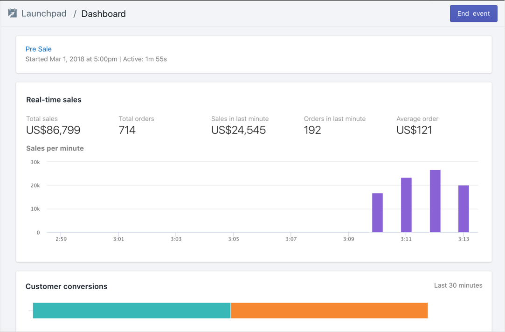Click the Launchpad app icon
505x332 pixels.
point(12,13)
